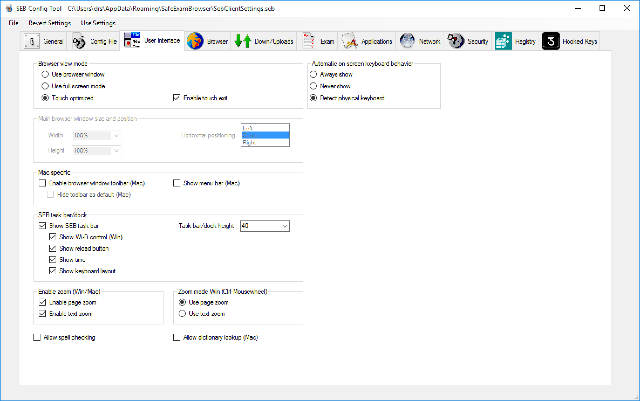
Task: Select Use text zoom radio option
Action: [x=182, y=314]
